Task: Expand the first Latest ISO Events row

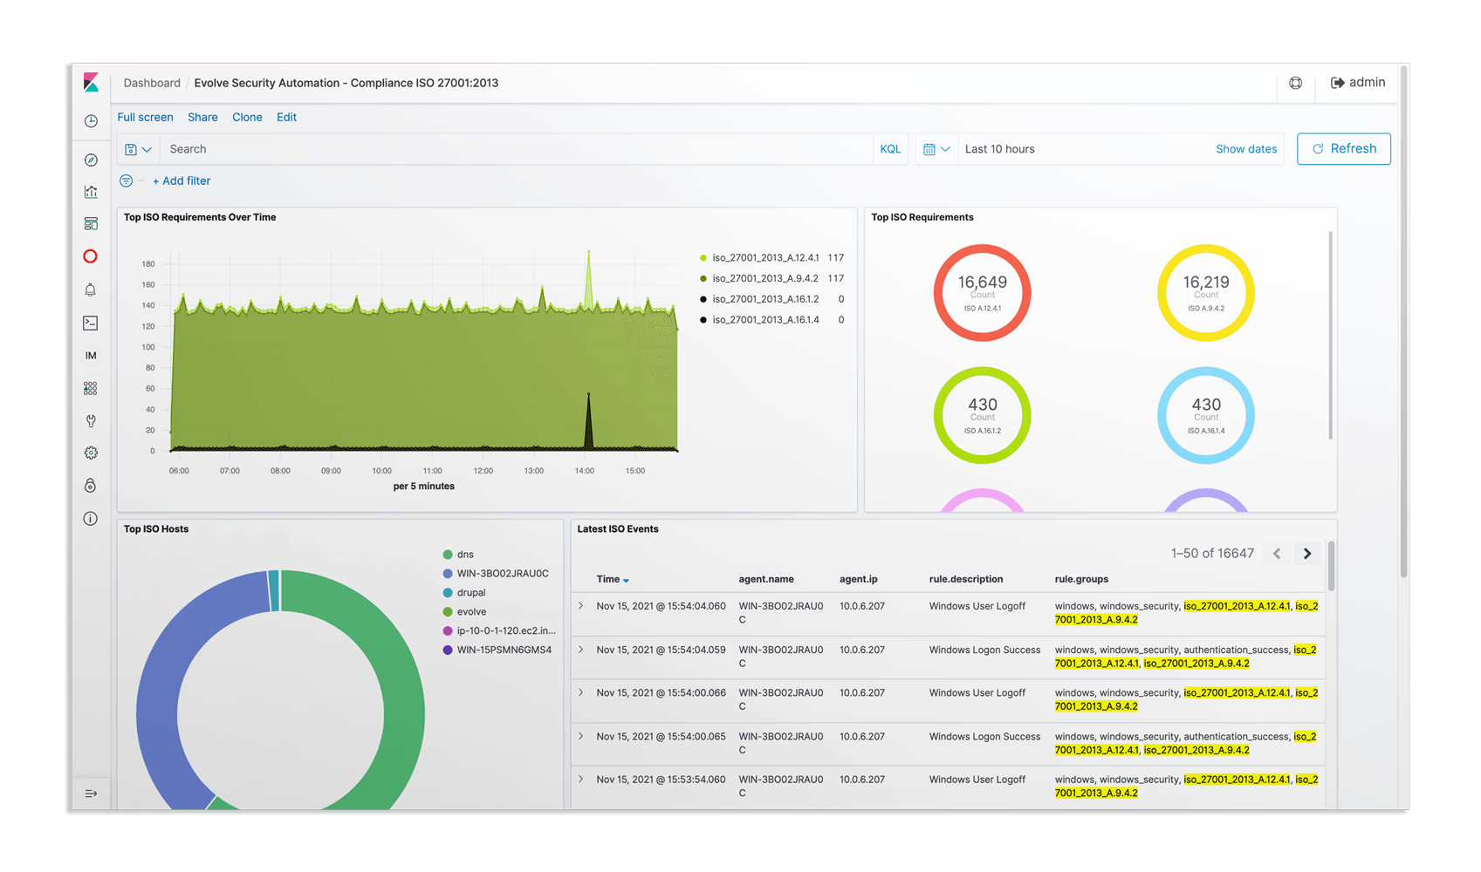Action: tap(581, 606)
